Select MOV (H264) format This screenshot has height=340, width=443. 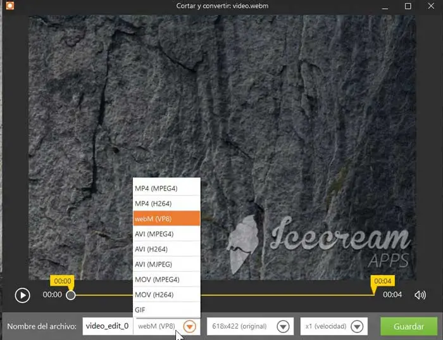coord(166,295)
